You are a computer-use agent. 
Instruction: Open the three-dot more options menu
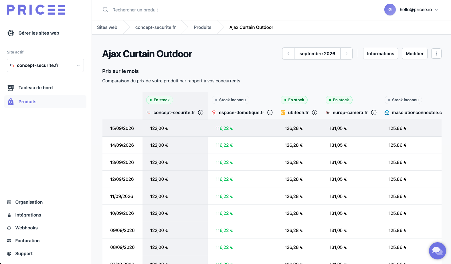click(x=436, y=53)
